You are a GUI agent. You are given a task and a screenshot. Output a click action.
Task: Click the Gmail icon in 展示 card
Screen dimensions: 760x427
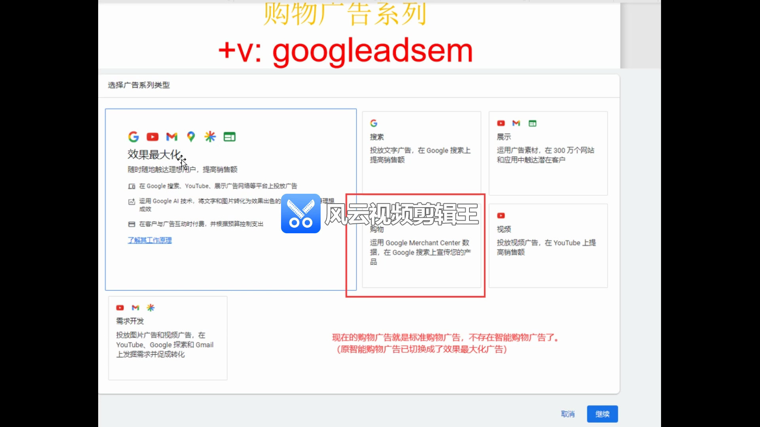(x=516, y=123)
